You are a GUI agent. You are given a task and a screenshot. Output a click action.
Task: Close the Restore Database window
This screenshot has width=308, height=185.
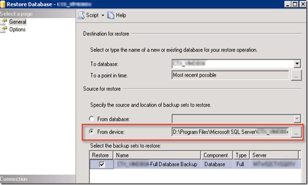point(303,4)
